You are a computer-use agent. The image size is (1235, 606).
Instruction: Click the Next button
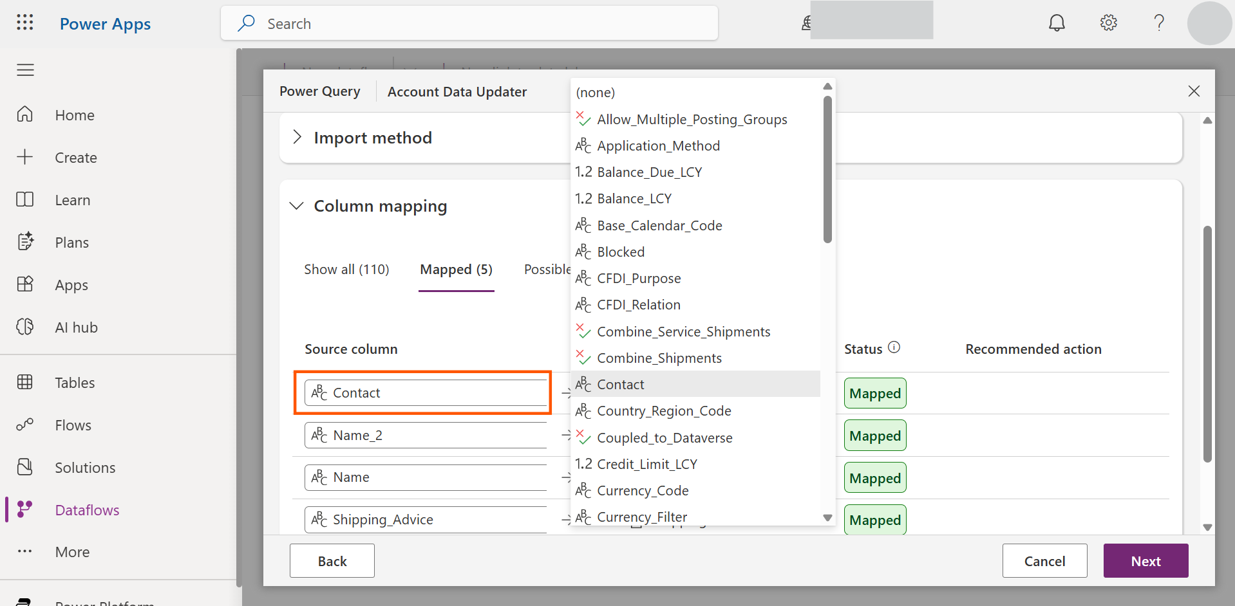[1145, 561]
